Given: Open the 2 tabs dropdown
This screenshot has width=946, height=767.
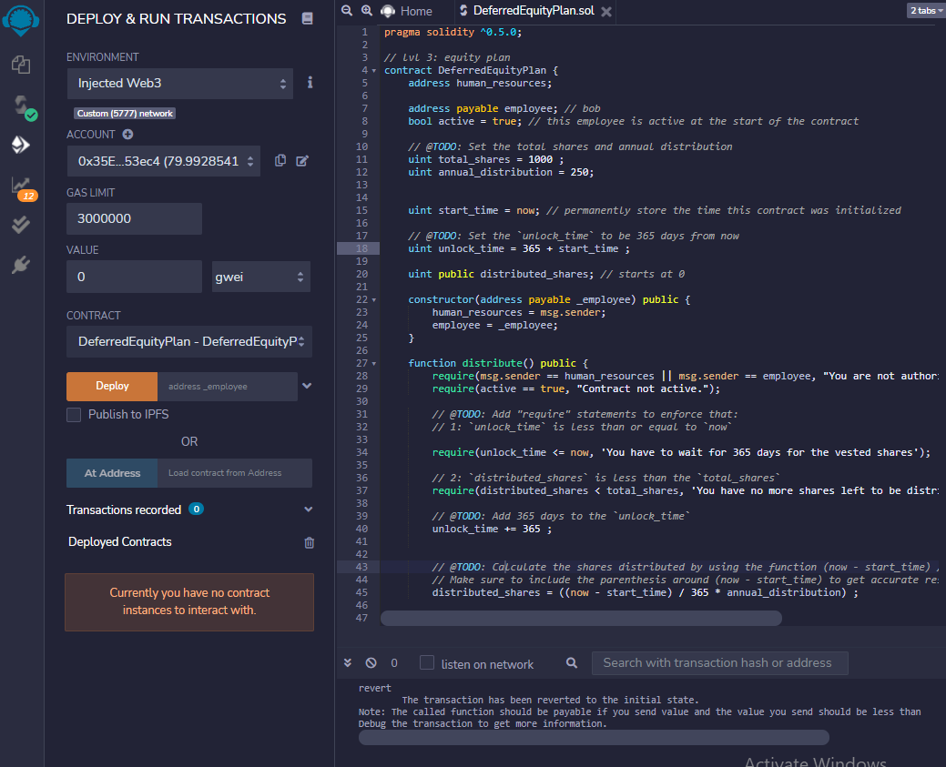Looking at the screenshot, I should (926, 10).
